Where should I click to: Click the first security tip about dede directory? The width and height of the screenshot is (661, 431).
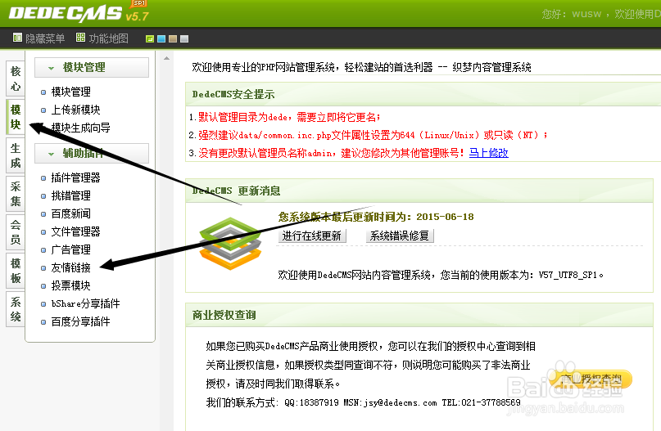pyautogui.click(x=289, y=117)
